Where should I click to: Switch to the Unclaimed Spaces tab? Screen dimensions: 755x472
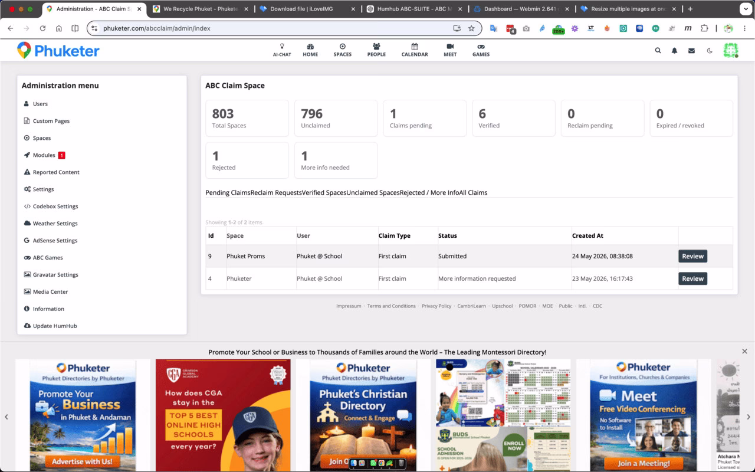pyautogui.click(x=373, y=192)
